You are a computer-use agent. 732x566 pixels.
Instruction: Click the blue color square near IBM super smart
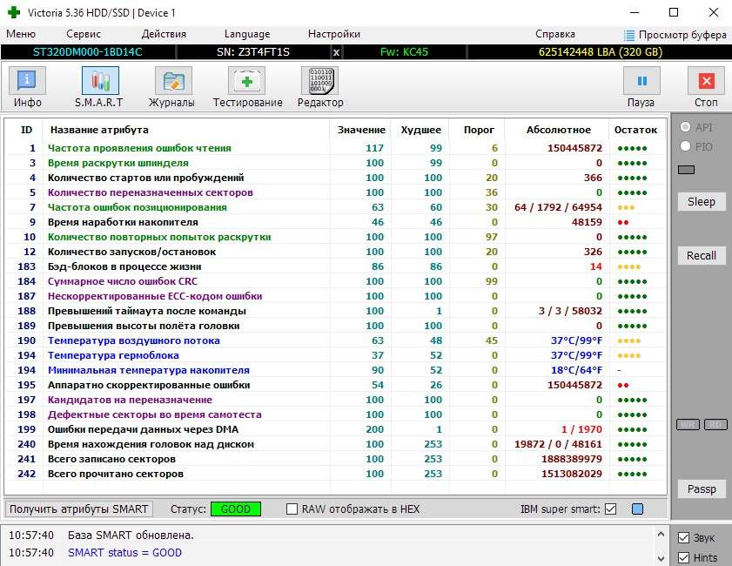[x=637, y=509]
